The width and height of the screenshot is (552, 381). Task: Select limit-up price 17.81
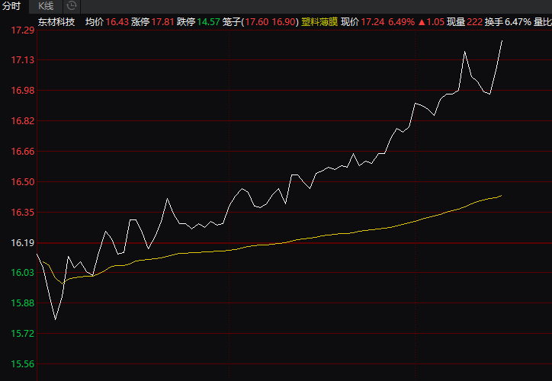(x=162, y=22)
